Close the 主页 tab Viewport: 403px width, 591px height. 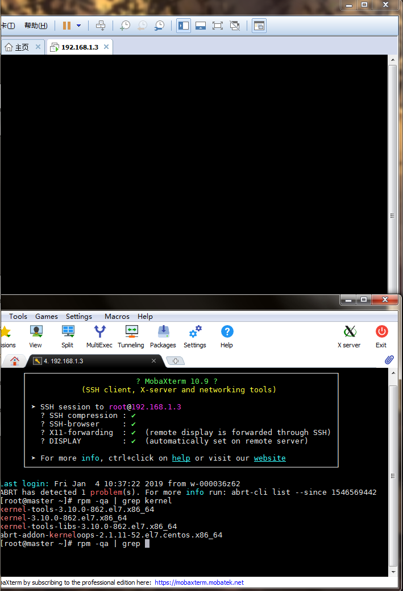pyautogui.click(x=38, y=47)
